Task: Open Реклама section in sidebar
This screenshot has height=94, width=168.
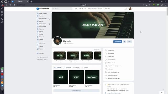Action: point(41,49)
